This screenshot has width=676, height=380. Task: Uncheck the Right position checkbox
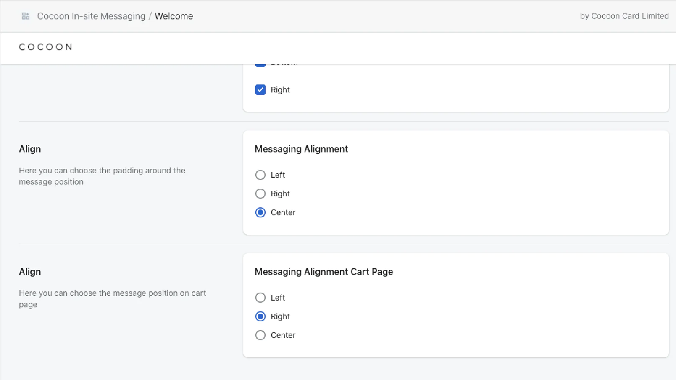click(x=260, y=90)
